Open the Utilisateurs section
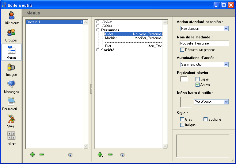236x164 pixels. point(11,18)
